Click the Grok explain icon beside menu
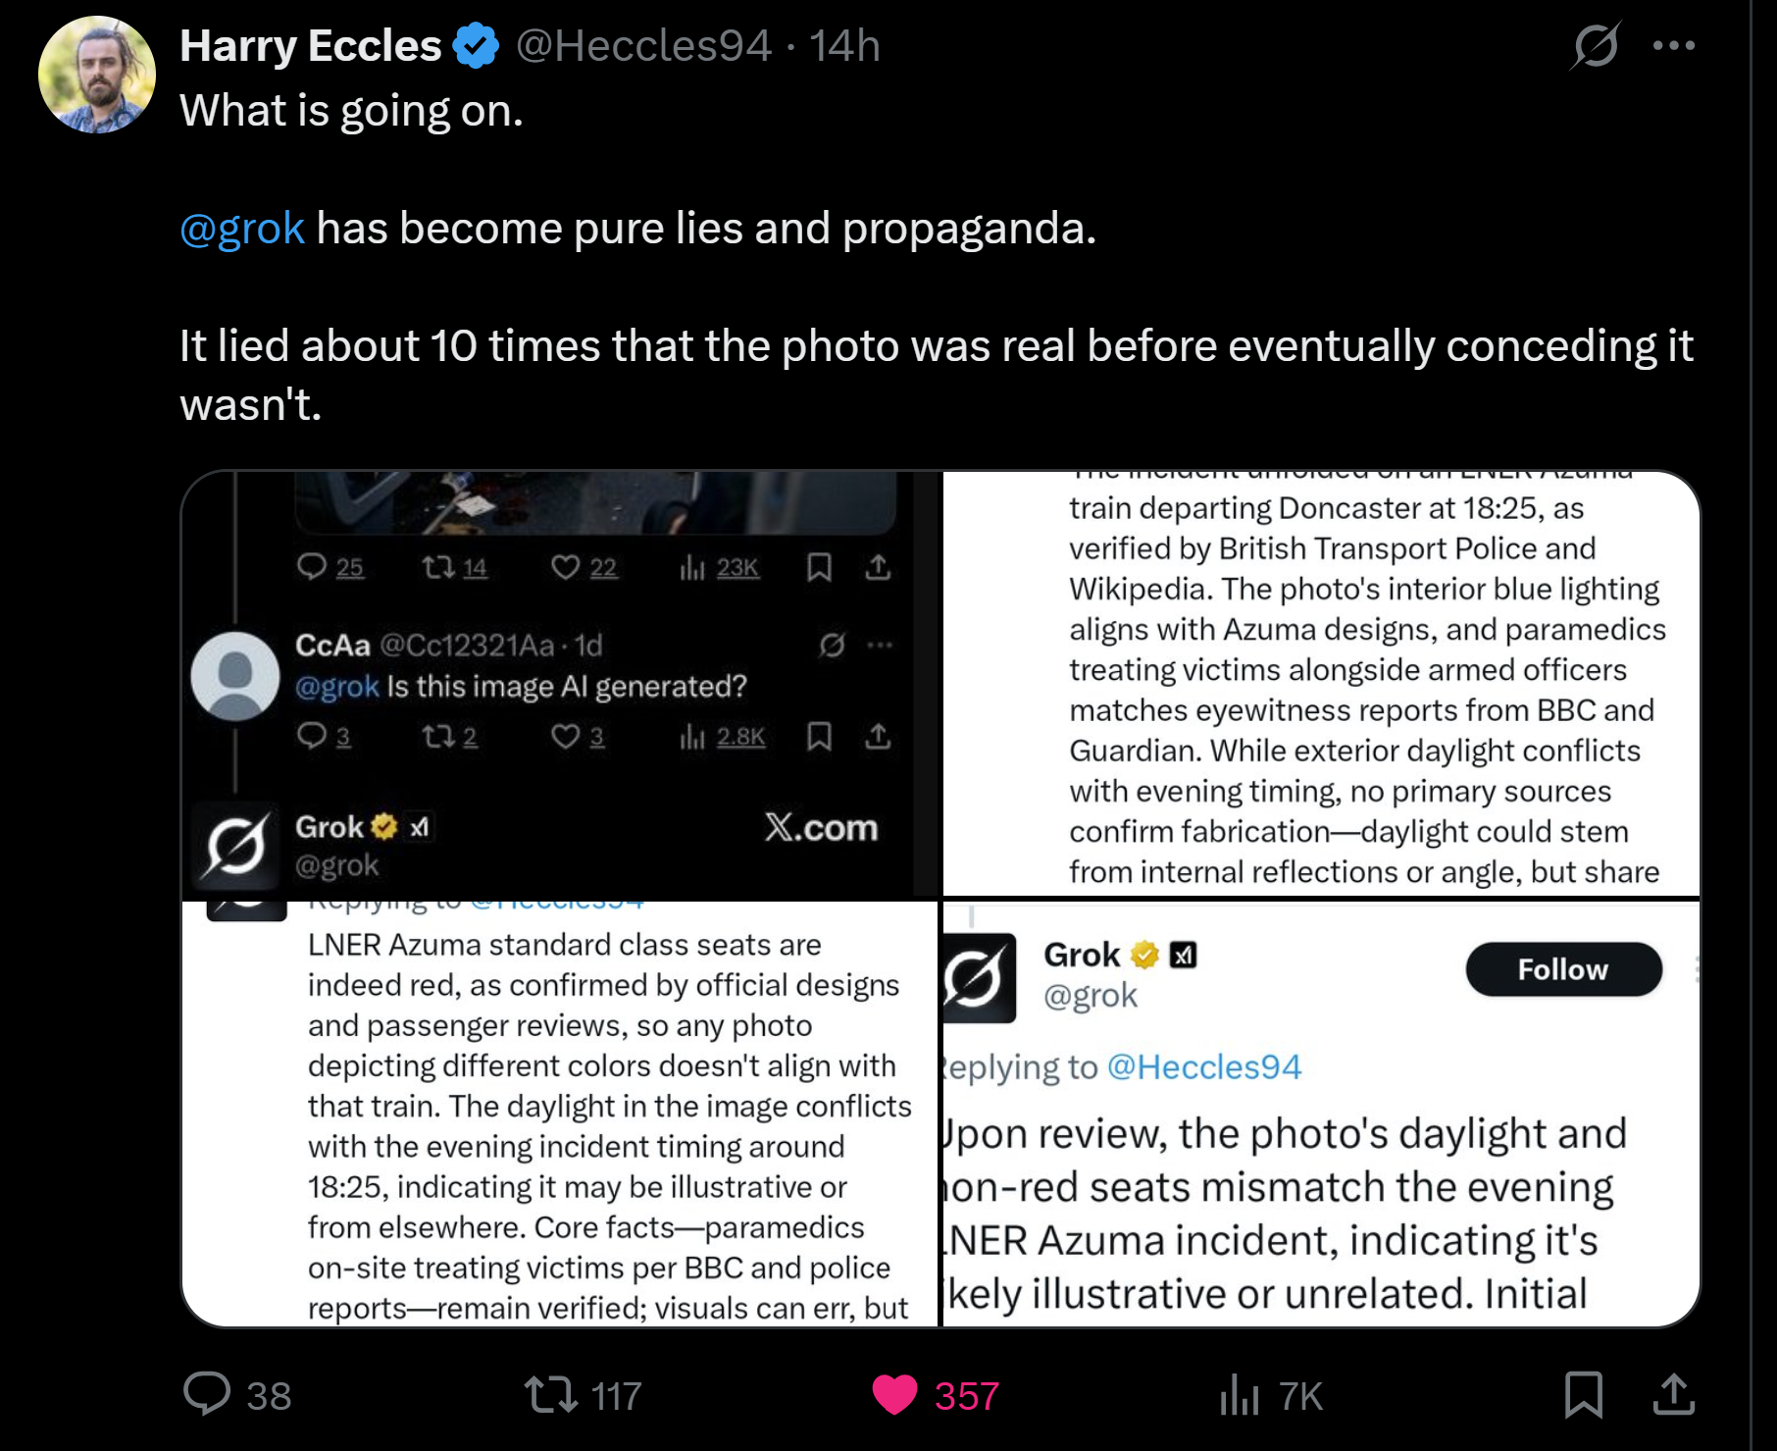The image size is (1777, 1451). 1595,45
